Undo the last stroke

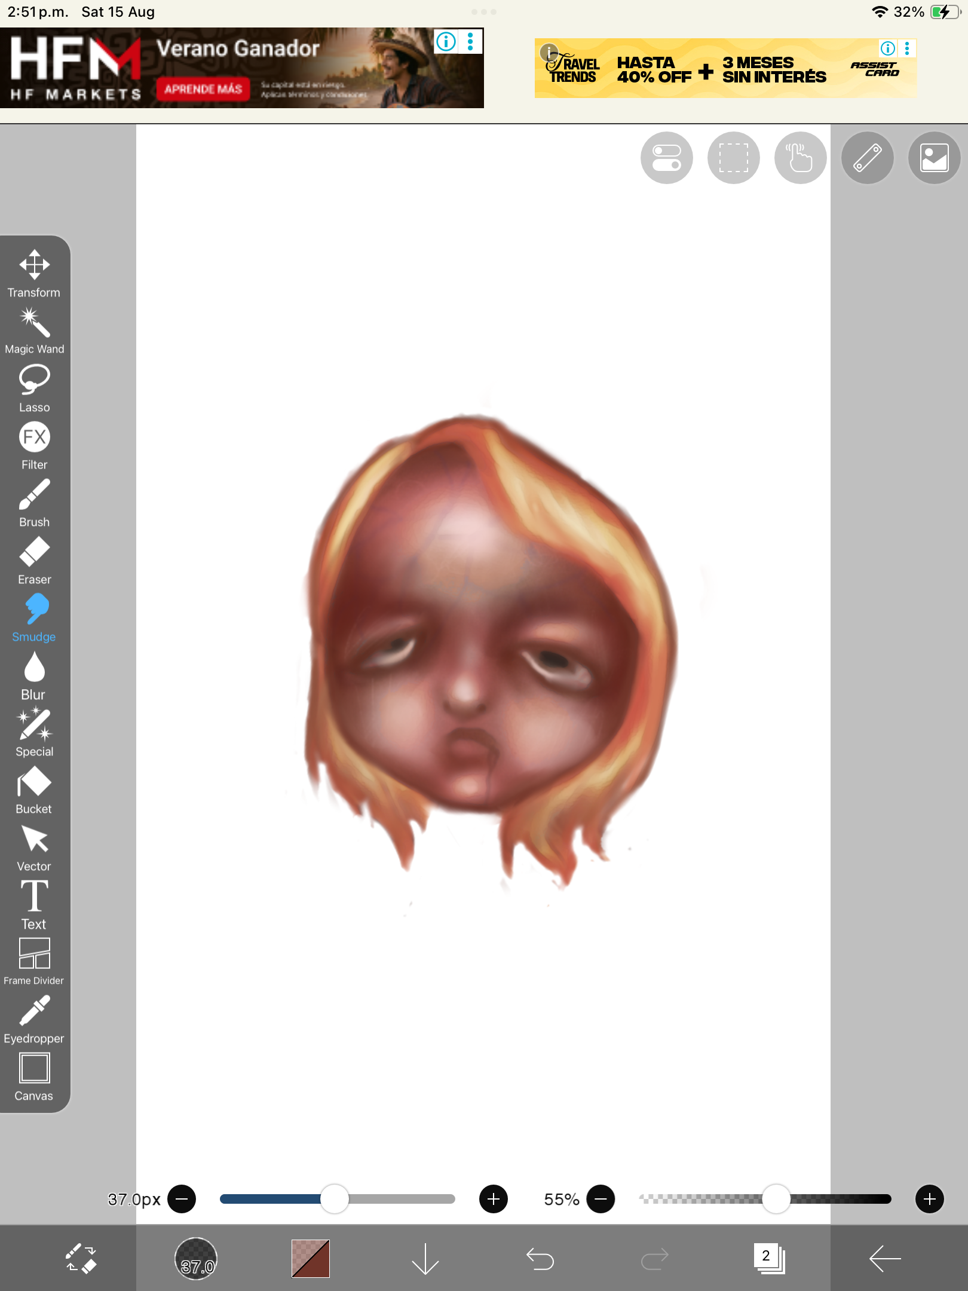(x=540, y=1259)
